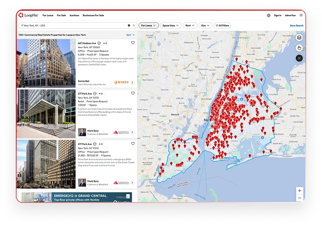
Task: Open the map layers icon
Action: [x=299, y=38]
